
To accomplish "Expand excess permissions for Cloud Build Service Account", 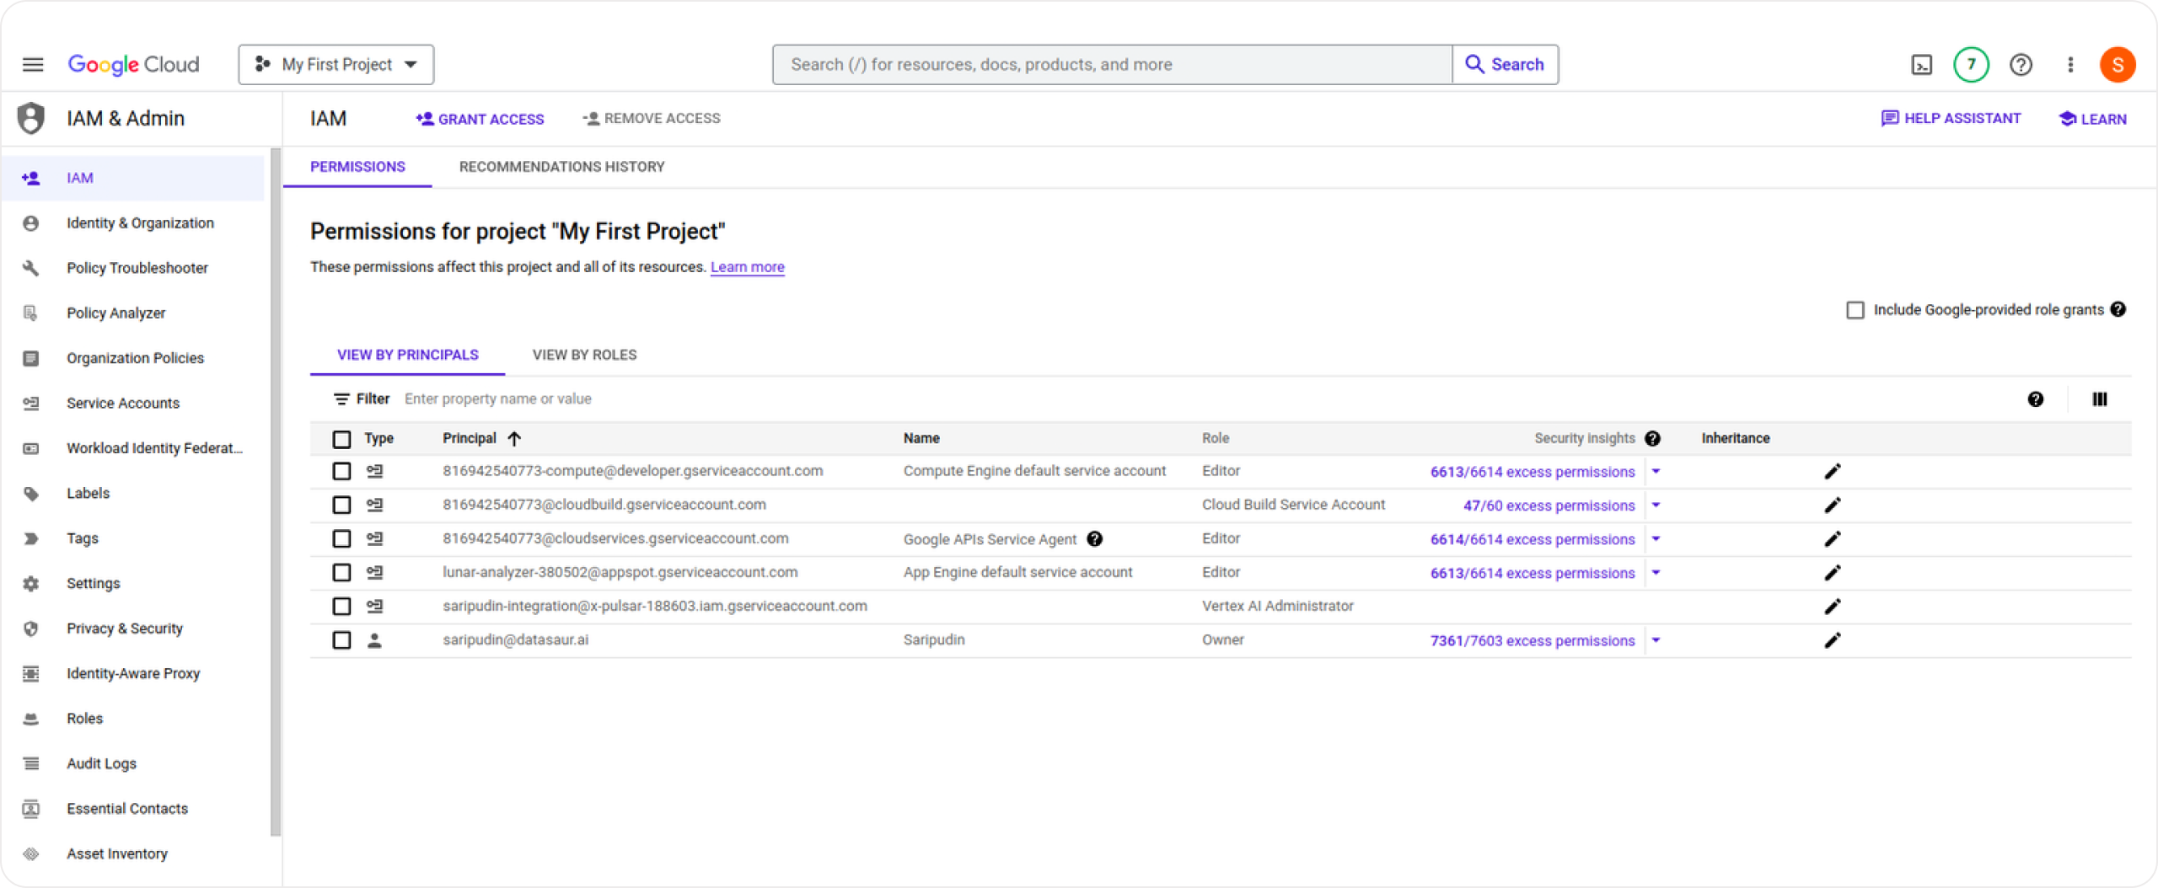I will click(x=1656, y=506).
